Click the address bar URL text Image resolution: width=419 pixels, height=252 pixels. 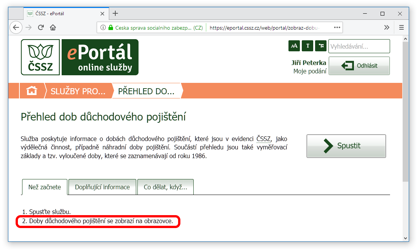pyautogui.click(x=264, y=28)
